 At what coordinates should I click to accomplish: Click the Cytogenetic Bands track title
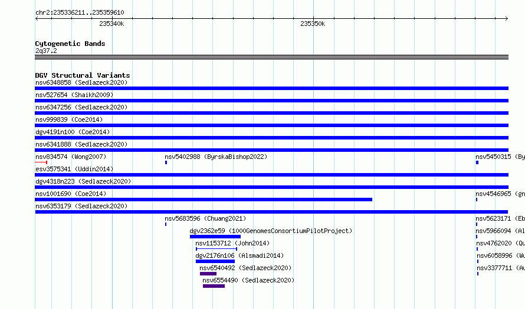tap(70, 44)
